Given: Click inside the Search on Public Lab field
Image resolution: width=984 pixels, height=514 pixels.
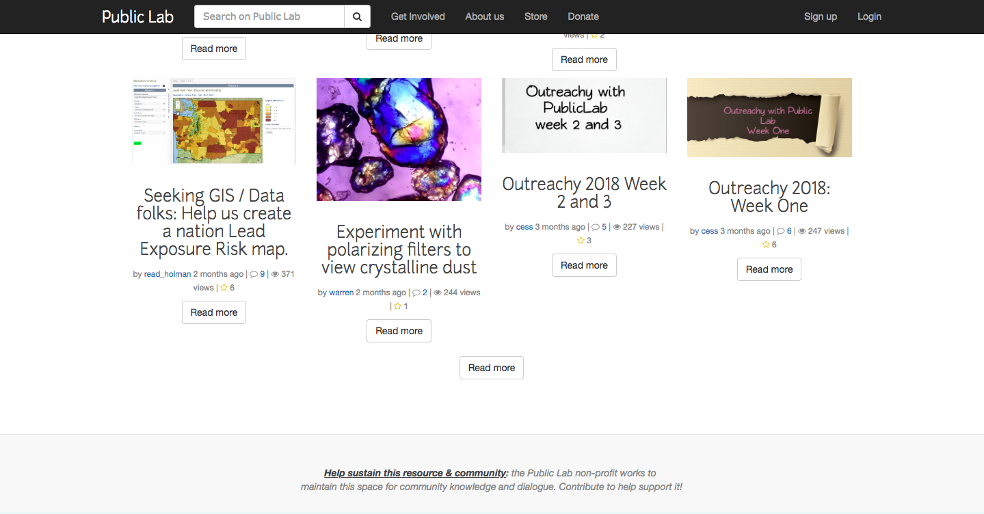Looking at the screenshot, I should pyautogui.click(x=269, y=16).
